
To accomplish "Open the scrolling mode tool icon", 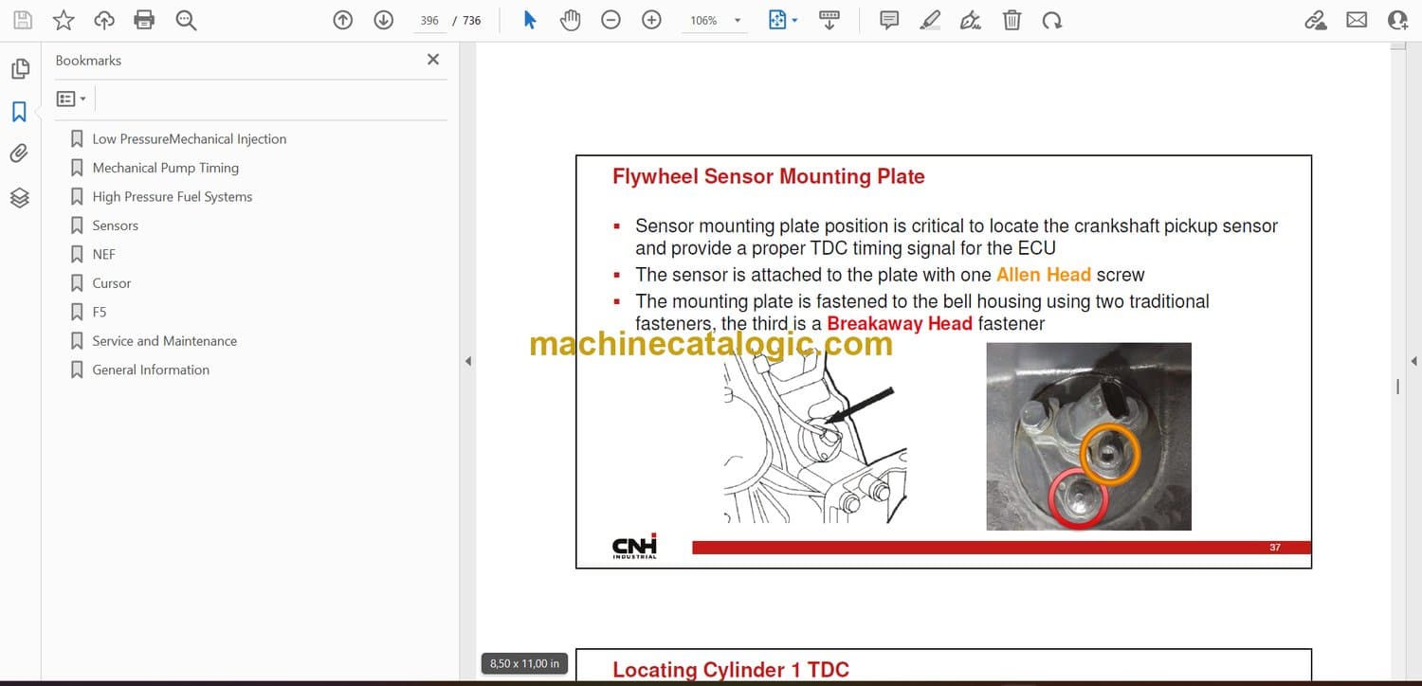I will [829, 20].
